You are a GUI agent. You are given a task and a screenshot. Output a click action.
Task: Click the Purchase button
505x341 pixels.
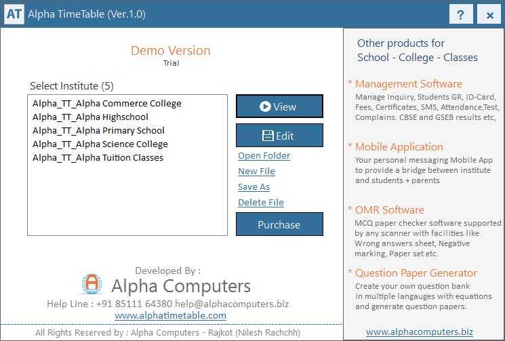click(279, 224)
